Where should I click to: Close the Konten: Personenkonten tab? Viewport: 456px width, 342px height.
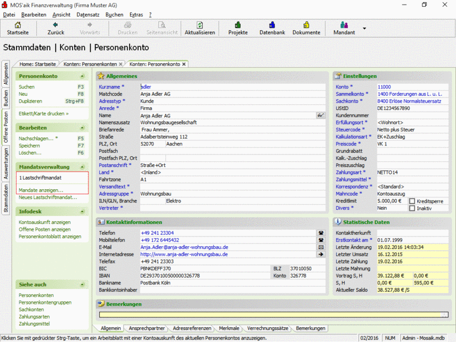coord(121,64)
